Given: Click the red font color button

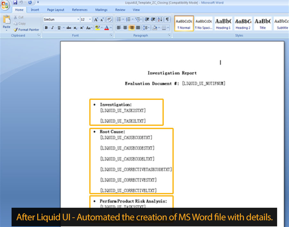Looking at the screenshot, I should point(107,28).
